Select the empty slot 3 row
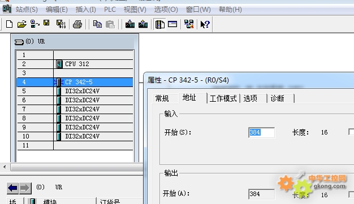This screenshot has width=354, height=204. tap(75, 73)
